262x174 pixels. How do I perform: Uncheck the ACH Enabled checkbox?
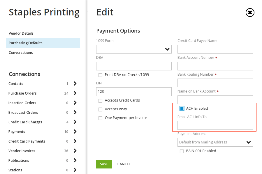[x=182, y=109]
